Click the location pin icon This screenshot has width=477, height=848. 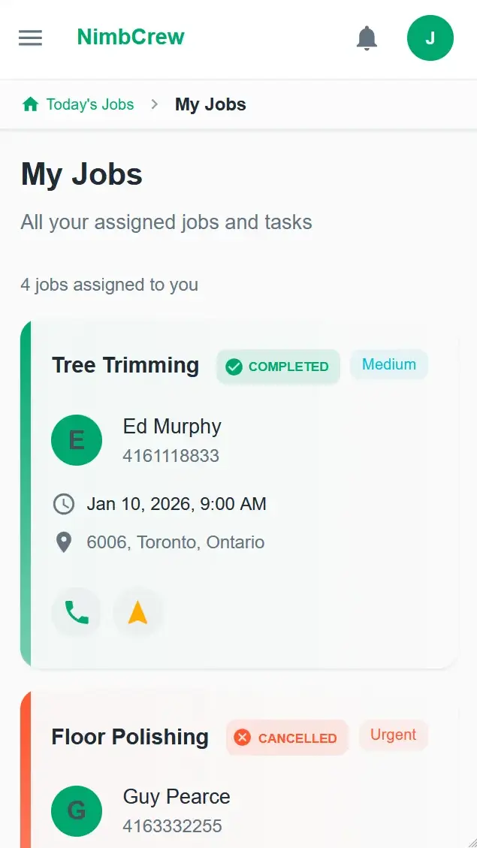[64, 542]
